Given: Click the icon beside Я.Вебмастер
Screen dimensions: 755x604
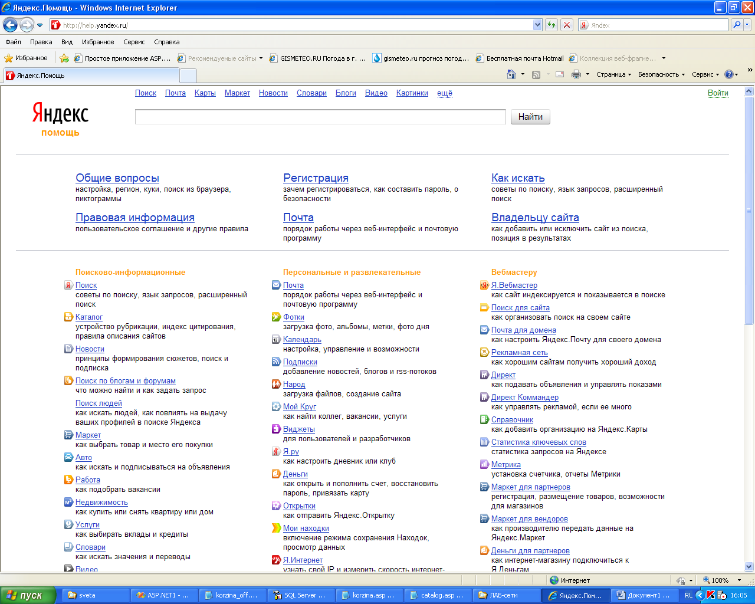Looking at the screenshot, I should [x=484, y=285].
